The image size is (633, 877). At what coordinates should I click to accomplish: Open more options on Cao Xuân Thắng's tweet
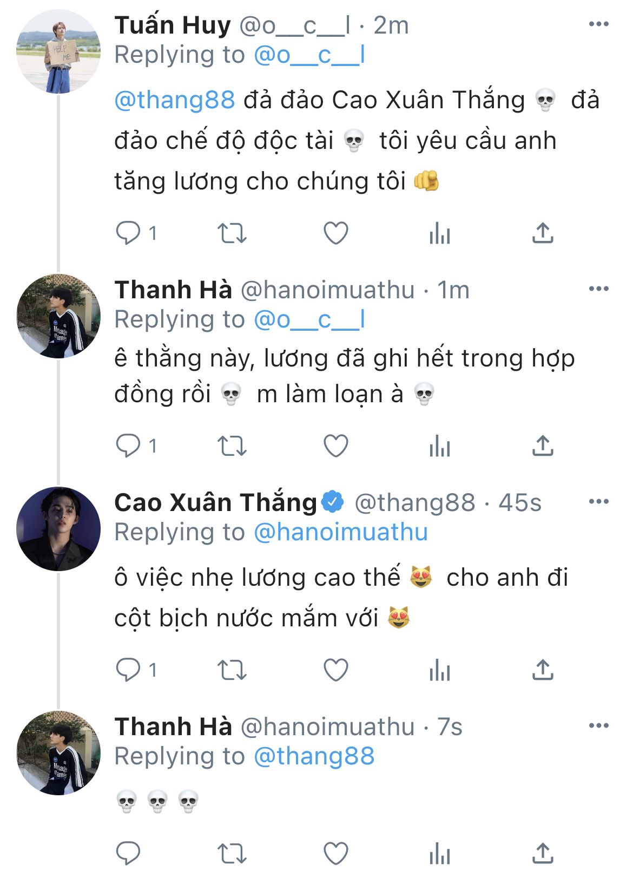point(598,502)
